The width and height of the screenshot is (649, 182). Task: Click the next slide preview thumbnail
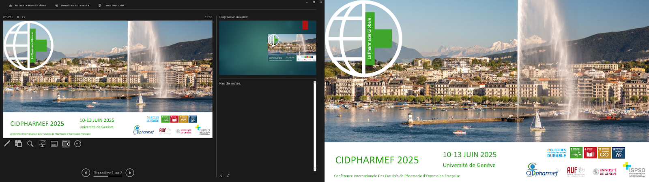click(268, 48)
